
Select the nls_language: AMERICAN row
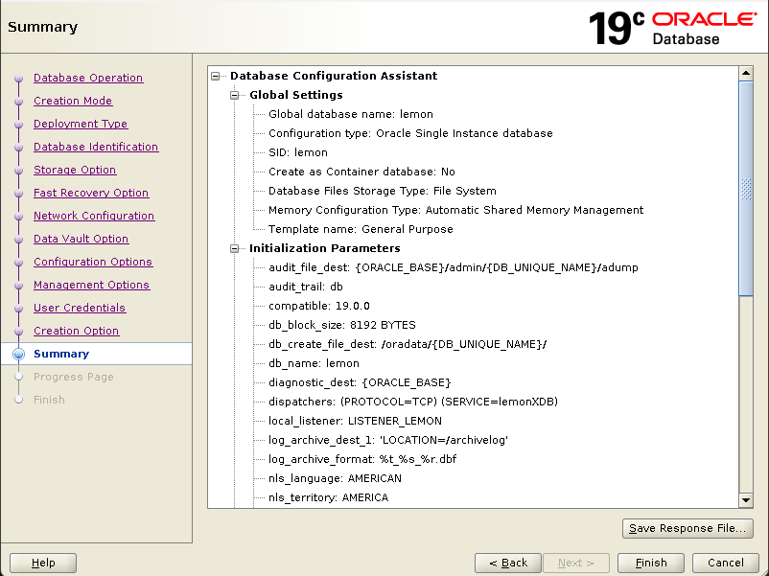point(335,478)
